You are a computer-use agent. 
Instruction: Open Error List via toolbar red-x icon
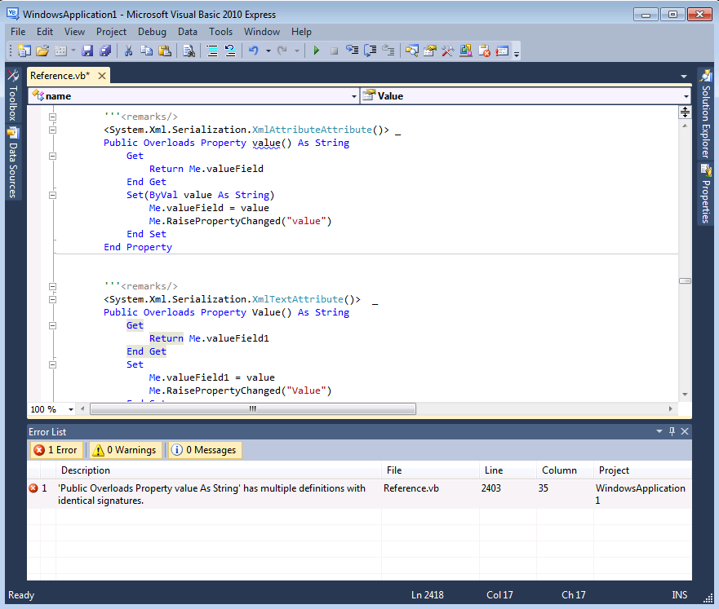pyautogui.click(x=484, y=51)
